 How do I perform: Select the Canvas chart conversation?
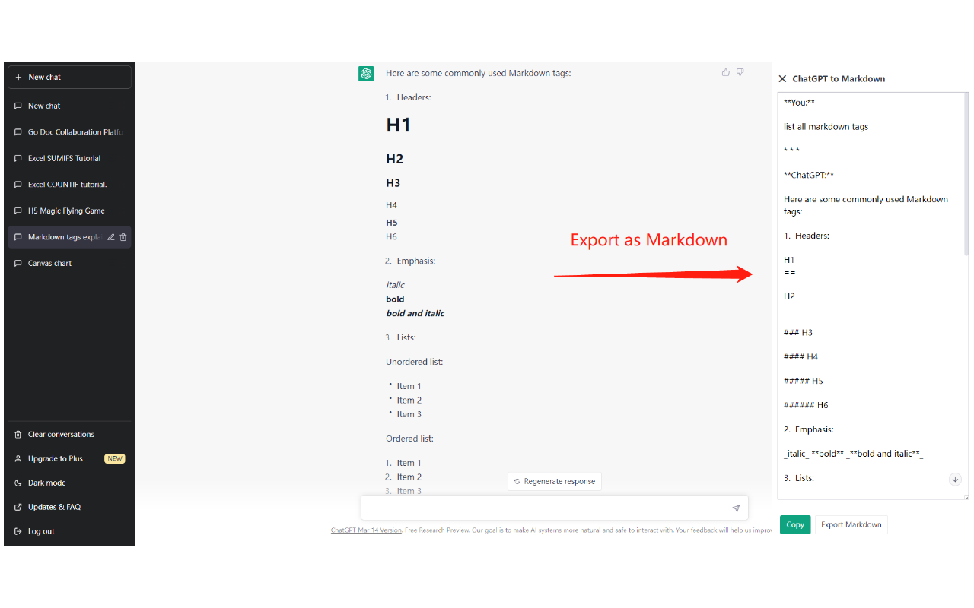coord(48,263)
